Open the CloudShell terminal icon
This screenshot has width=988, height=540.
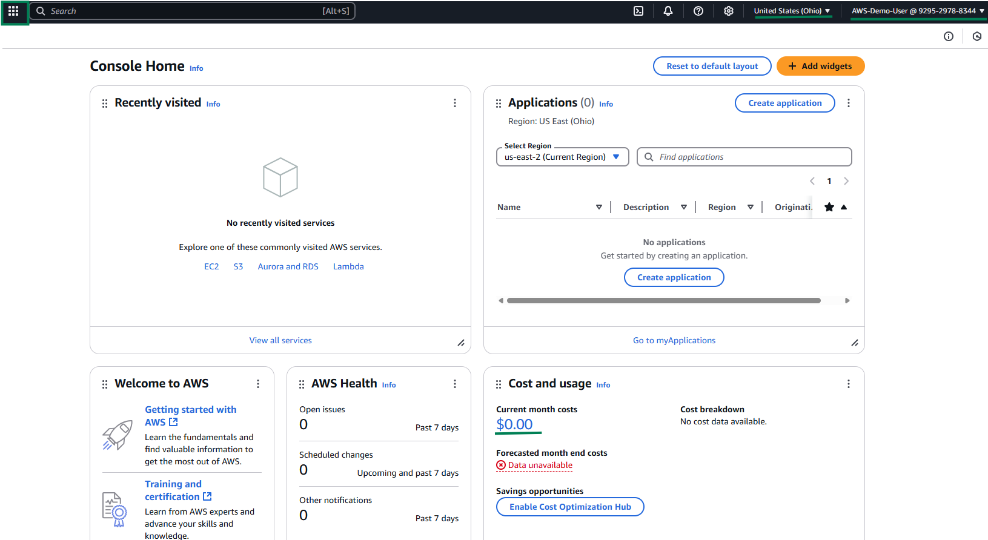638,11
